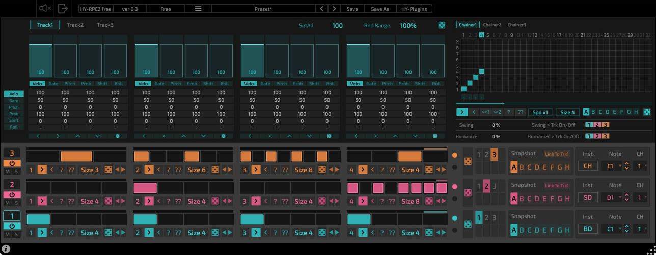The image size is (656, 255).
Task: Mute track 2 with the M button
Action: point(8,203)
